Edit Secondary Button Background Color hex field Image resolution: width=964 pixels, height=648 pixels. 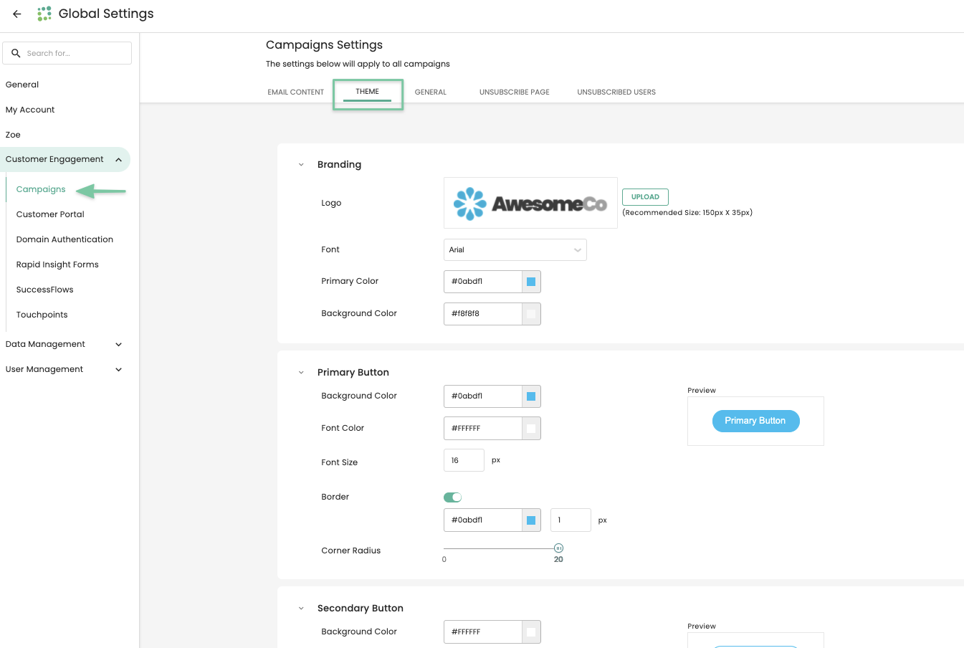[482, 632]
